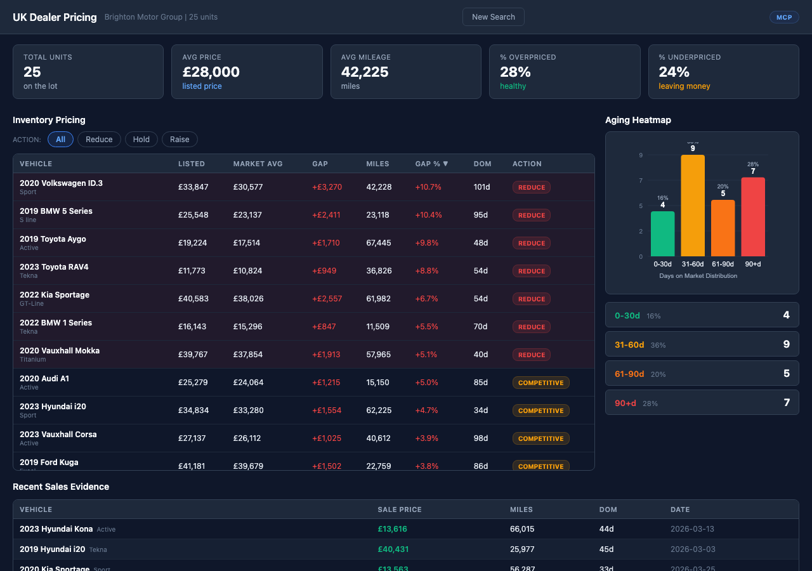812x571 pixels.
Task: Click the Avg Mileage 42,225 card
Action: point(406,72)
